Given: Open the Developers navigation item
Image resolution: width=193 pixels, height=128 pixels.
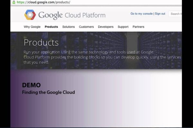Looking at the screenshot, I should (106, 27).
